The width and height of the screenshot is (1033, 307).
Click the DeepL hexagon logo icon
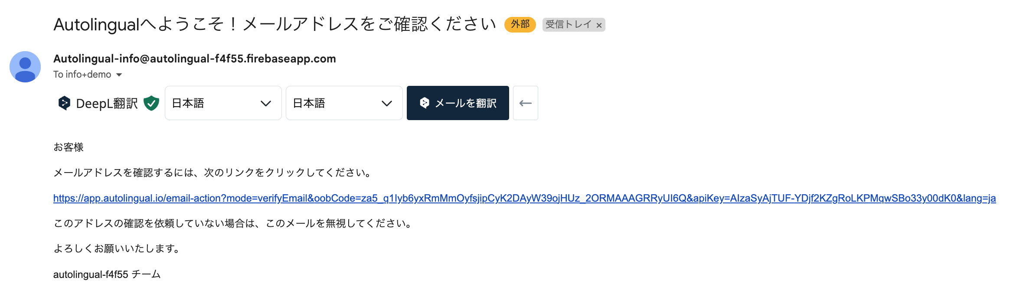coord(64,103)
